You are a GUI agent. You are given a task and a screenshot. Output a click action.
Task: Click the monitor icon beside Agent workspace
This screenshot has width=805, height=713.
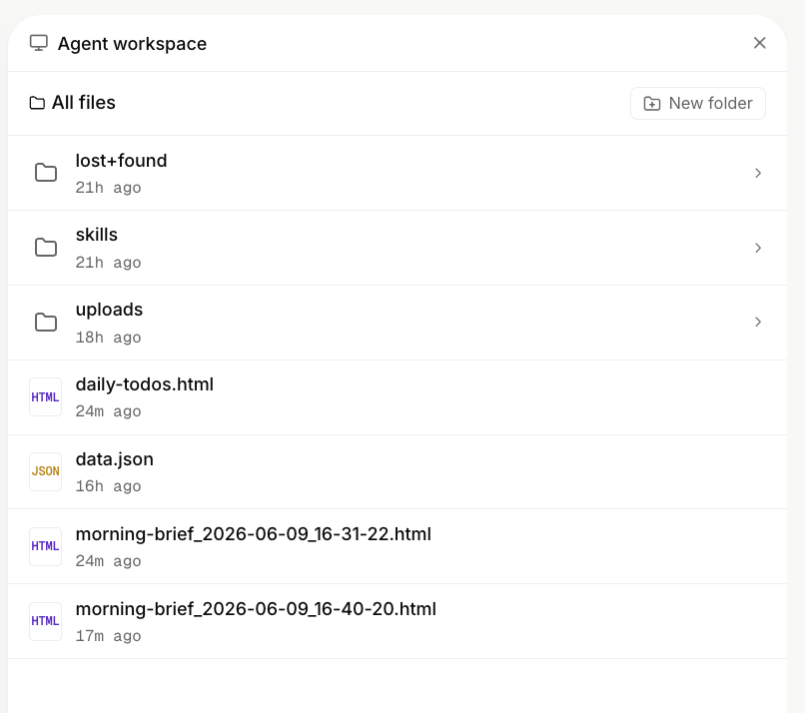[39, 43]
